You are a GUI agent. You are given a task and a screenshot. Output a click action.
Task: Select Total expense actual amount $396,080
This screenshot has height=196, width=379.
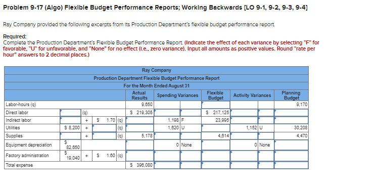pyautogui.click(x=141, y=165)
